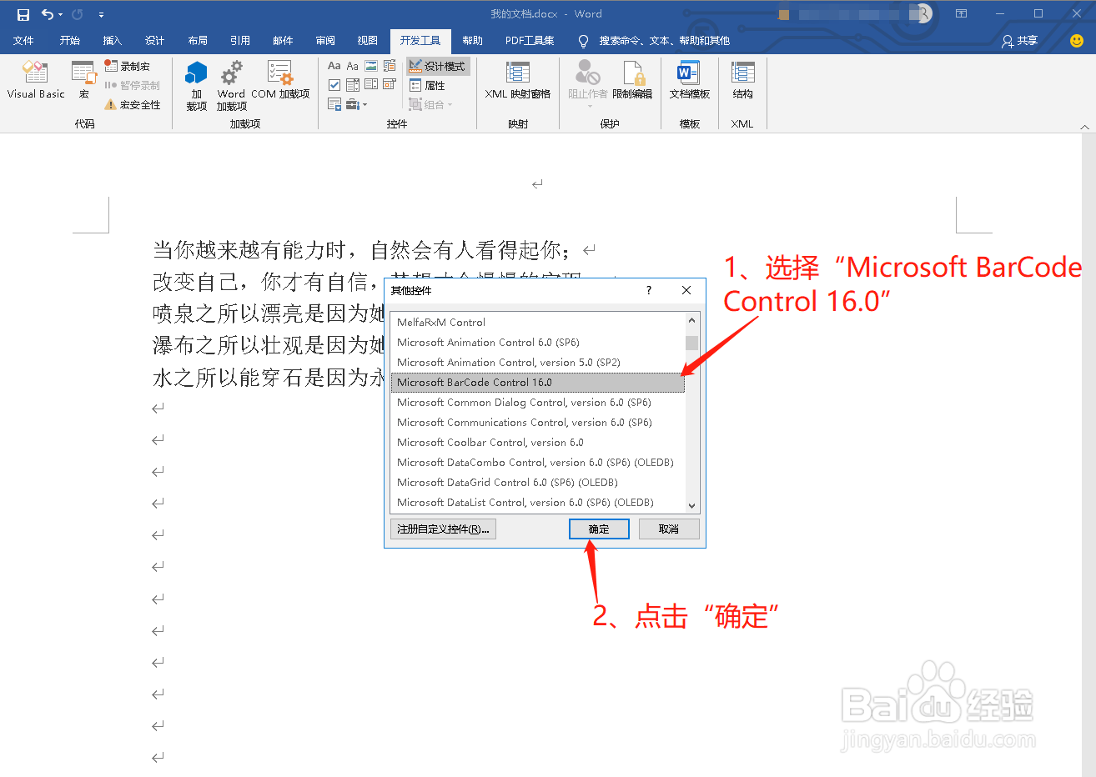Click control list scroll-up arrow

tap(691, 320)
